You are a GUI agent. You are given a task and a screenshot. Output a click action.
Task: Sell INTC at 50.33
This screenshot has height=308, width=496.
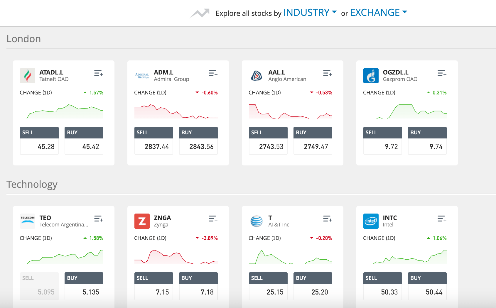coord(383,286)
